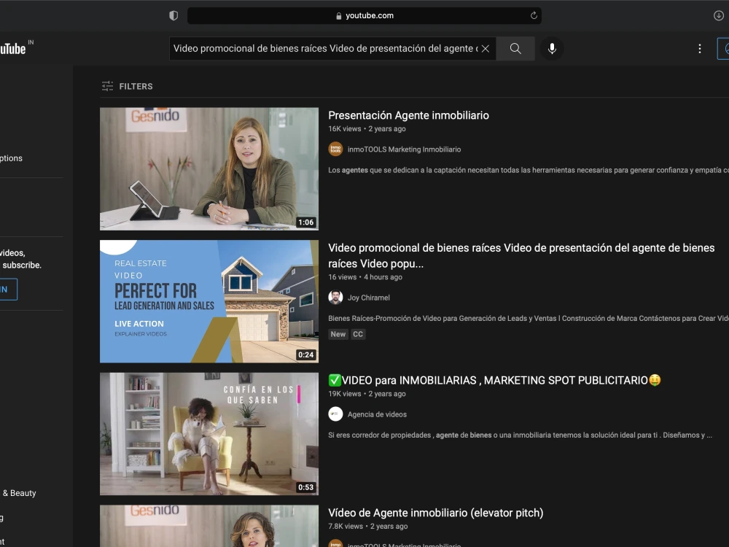
Task: Click the New badge on the second result
Action: coord(338,334)
